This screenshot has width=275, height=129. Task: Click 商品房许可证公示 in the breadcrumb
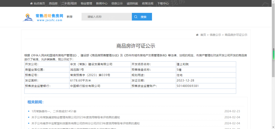coord(236,35)
